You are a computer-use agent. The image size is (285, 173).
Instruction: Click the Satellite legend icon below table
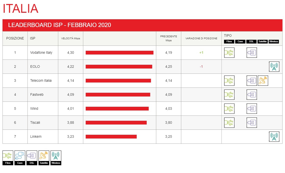point(44,158)
